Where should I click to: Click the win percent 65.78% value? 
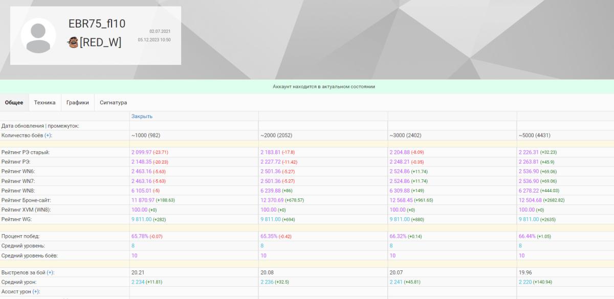pos(140,236)
